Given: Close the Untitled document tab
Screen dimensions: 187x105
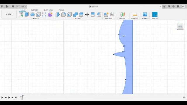Looking at the screenshot, I should click(160, 7).
